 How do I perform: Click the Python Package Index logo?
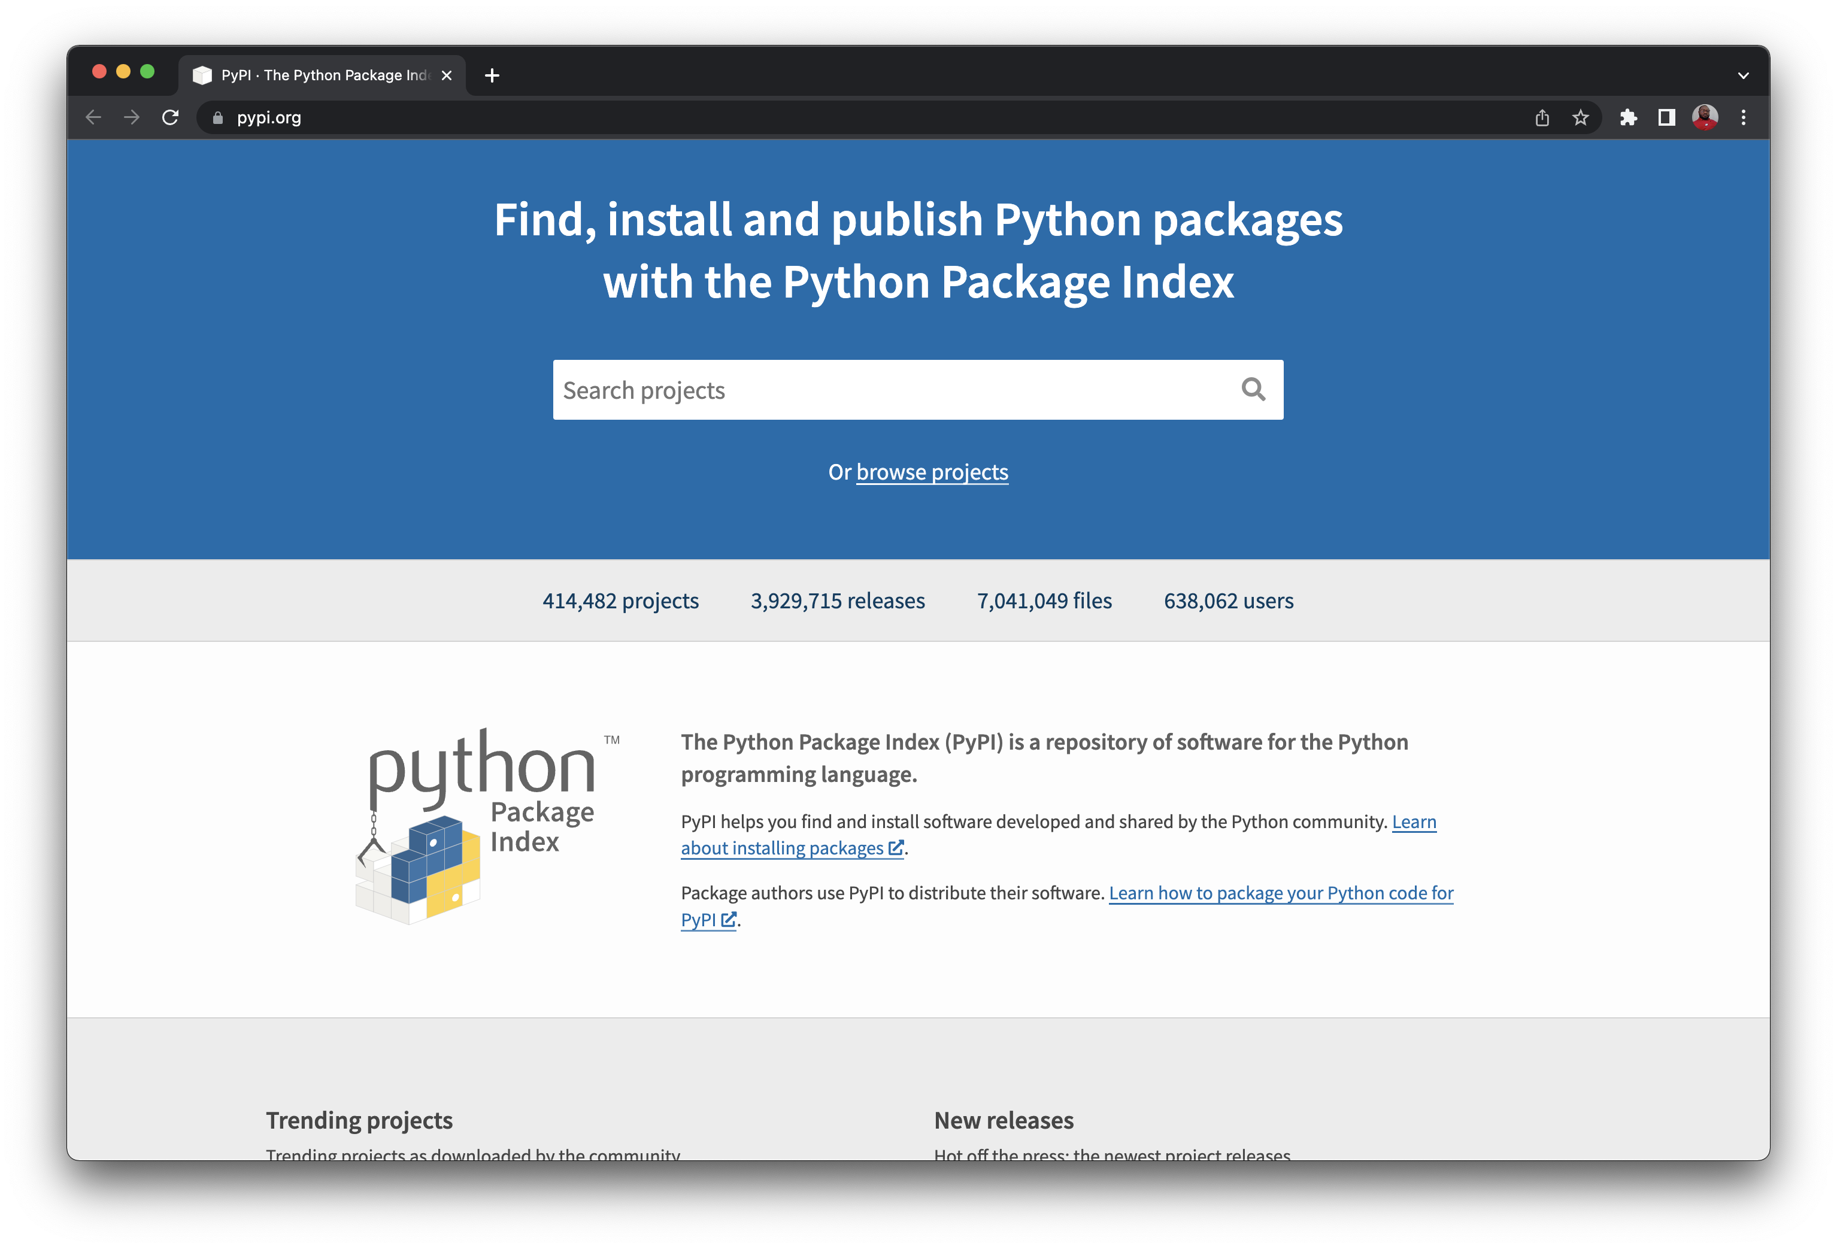coord(487,825)
